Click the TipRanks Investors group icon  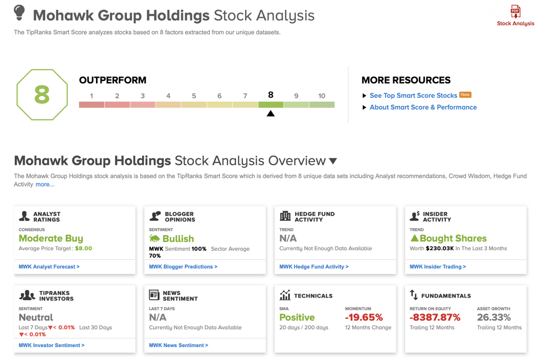coord(27,295)
